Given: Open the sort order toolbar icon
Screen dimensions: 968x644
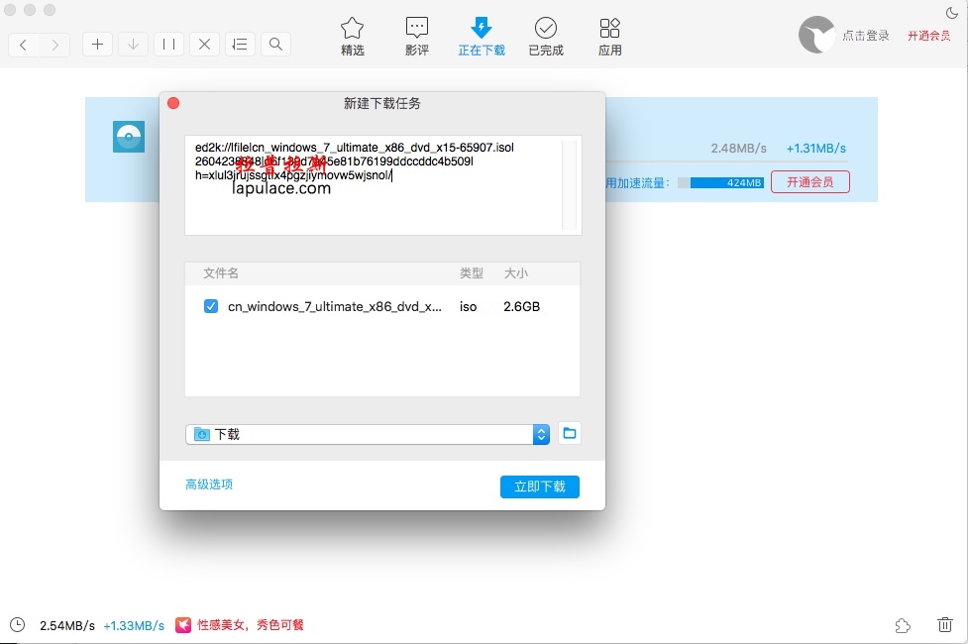Looking at the screenshot, I should point(240,45).
